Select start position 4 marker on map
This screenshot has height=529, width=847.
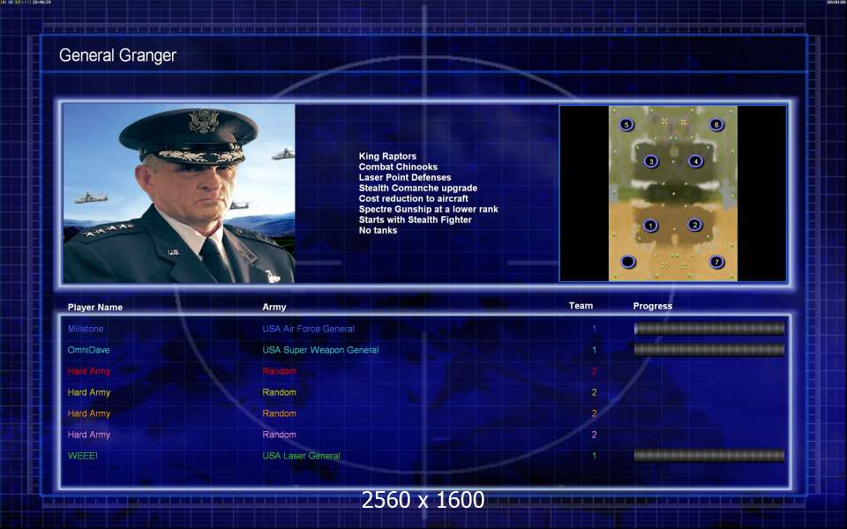[x=695, y=160]
